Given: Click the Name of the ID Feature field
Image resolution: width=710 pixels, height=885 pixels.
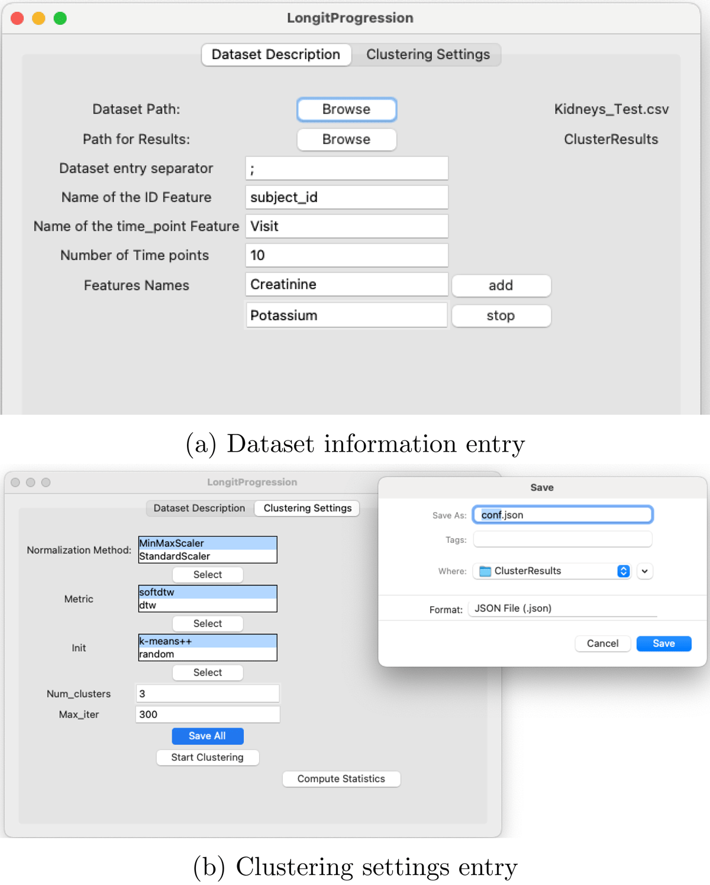Looking at the screenshot, I should click(x=347, y=197).
